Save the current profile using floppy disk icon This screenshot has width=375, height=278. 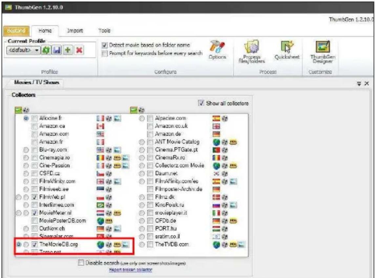[x=57, y=50]
